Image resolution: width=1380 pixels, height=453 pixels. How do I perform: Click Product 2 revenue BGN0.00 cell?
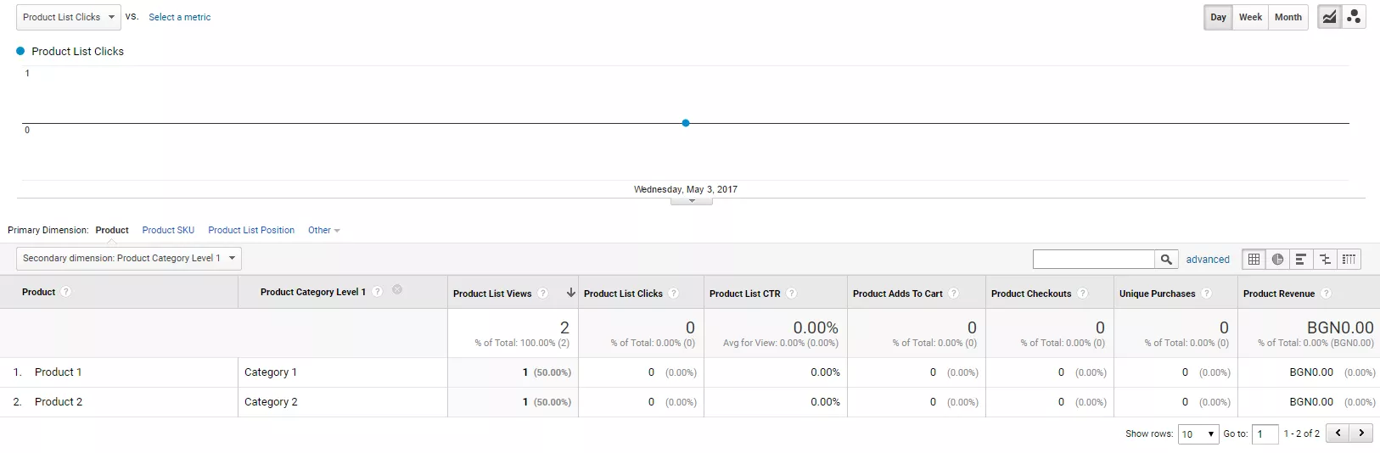point(1311,402)
